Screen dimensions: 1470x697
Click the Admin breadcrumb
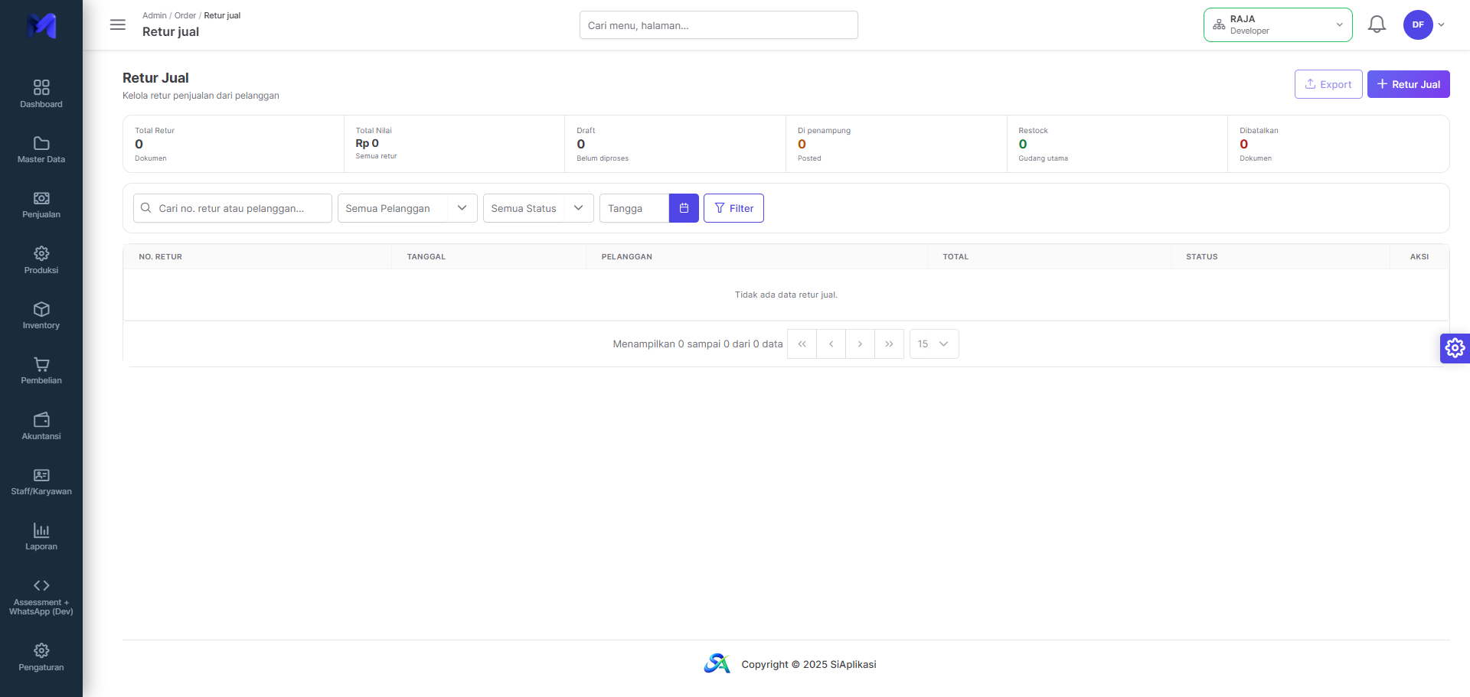tap(155, 15)
